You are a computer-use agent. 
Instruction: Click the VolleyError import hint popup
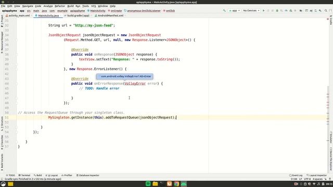tap(125, 76)
